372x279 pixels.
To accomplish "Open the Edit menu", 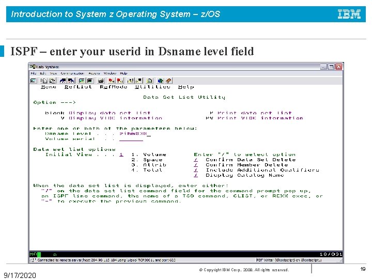I will pos(43,73).
